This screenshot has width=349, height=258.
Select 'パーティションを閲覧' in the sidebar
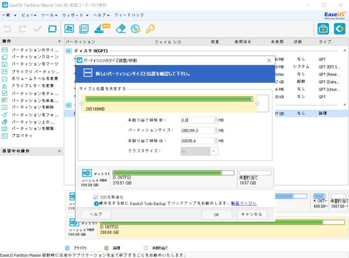click(33, 129)
